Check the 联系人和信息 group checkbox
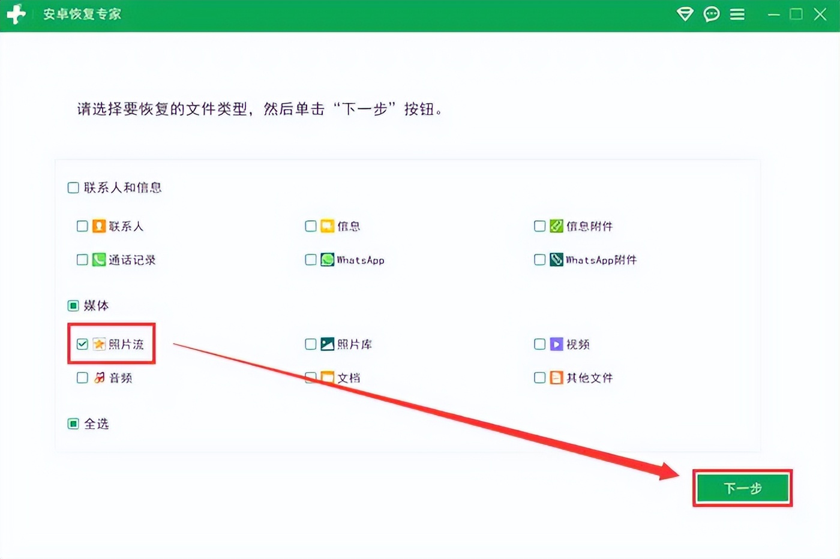 [x=73, y=188]
